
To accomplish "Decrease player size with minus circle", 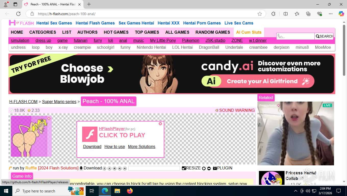I will (x=209, y=168).
